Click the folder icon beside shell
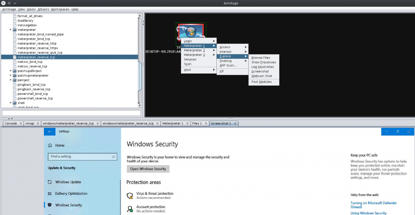 click(15, 103)
